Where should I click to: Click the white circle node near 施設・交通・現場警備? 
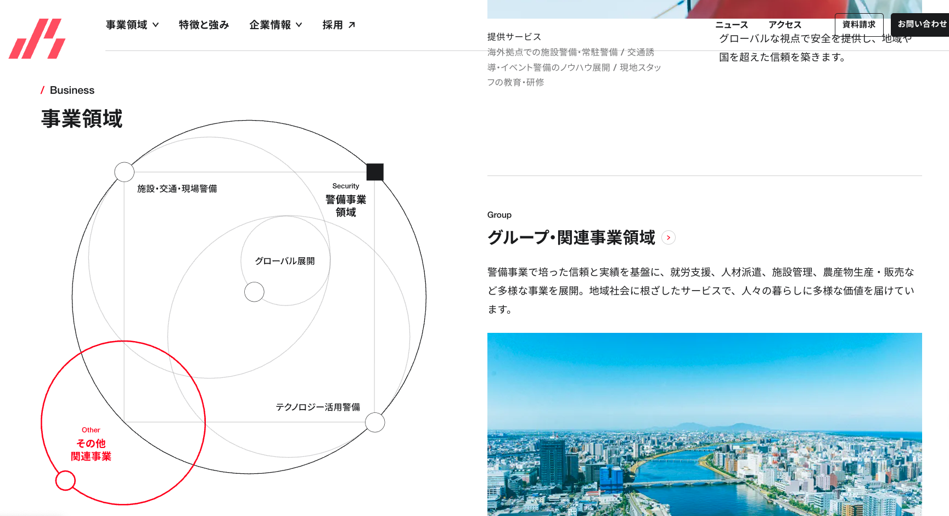tap(125, 172)
